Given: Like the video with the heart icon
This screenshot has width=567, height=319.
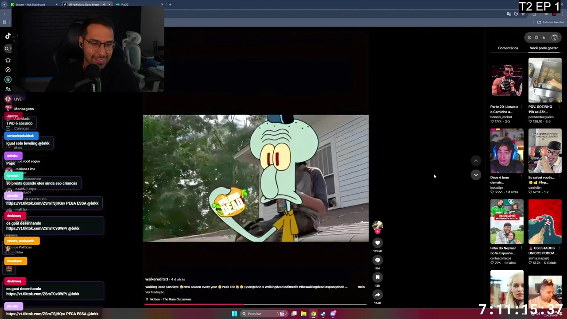Looking at the screenshot, I should click(377, 242).
